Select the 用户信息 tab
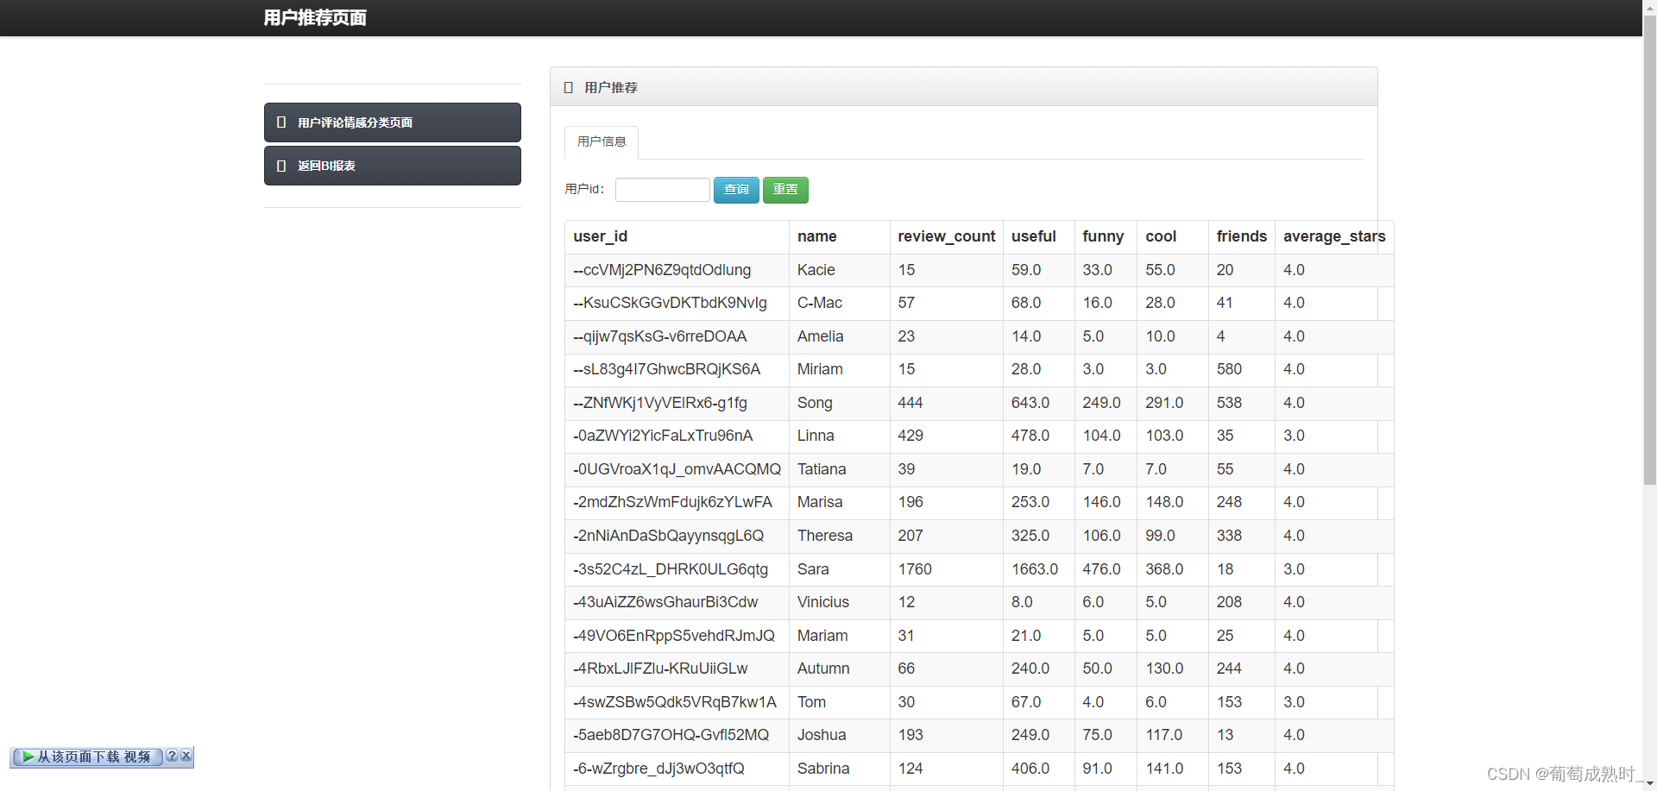 pyautogui.click(x=602, y=141)
